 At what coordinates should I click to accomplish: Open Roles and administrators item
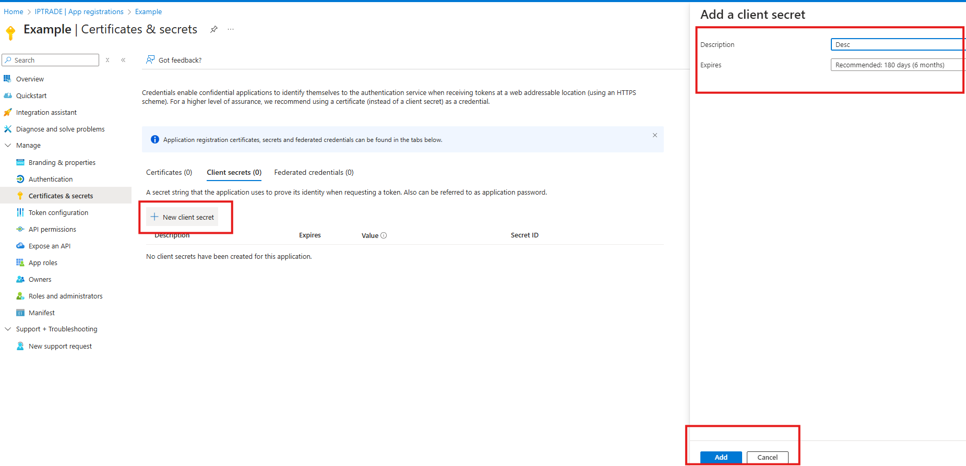(x=66, y=296)
